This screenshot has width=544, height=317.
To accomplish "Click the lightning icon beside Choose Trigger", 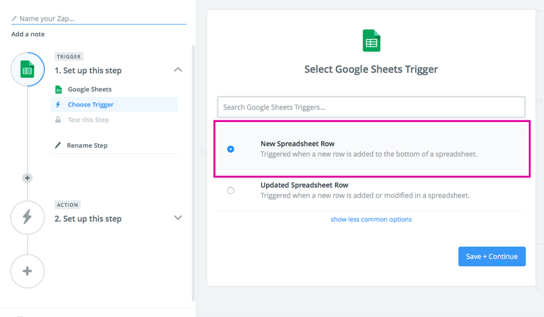I will [58, 104].
